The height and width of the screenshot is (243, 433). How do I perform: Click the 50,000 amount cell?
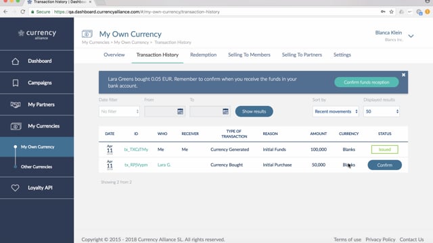coord(319,165)
